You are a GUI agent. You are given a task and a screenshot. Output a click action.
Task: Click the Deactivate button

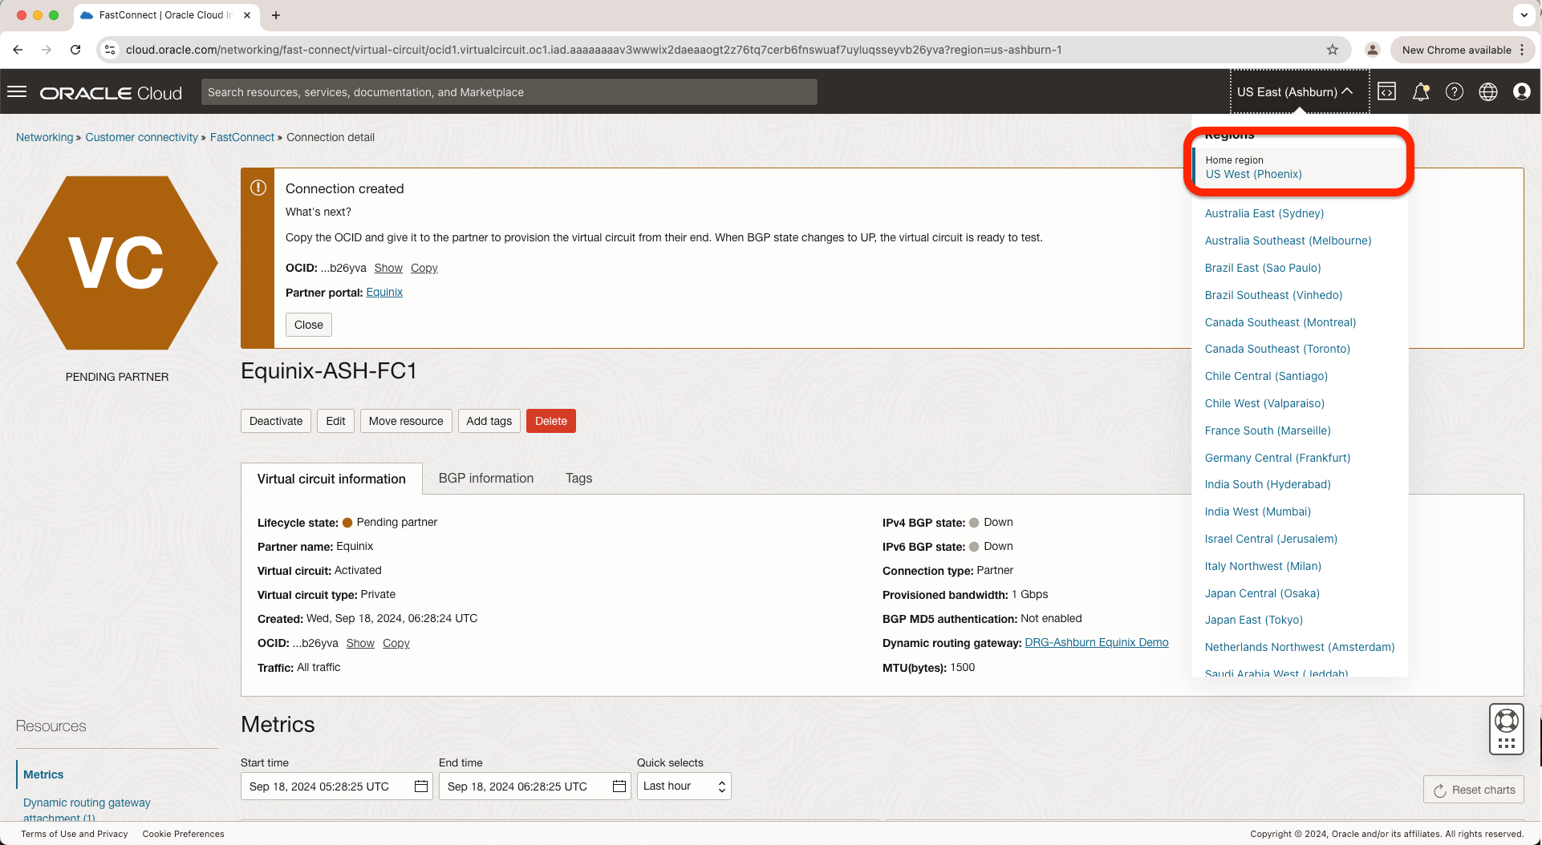click(276, 421)
